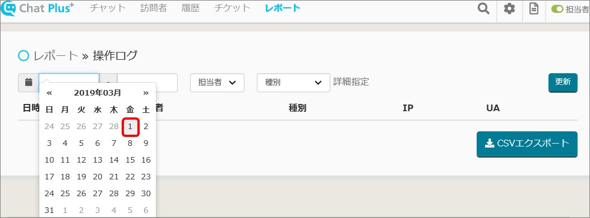
Task: Toggle the 担当者 status switch
Action: click(557, 10)
